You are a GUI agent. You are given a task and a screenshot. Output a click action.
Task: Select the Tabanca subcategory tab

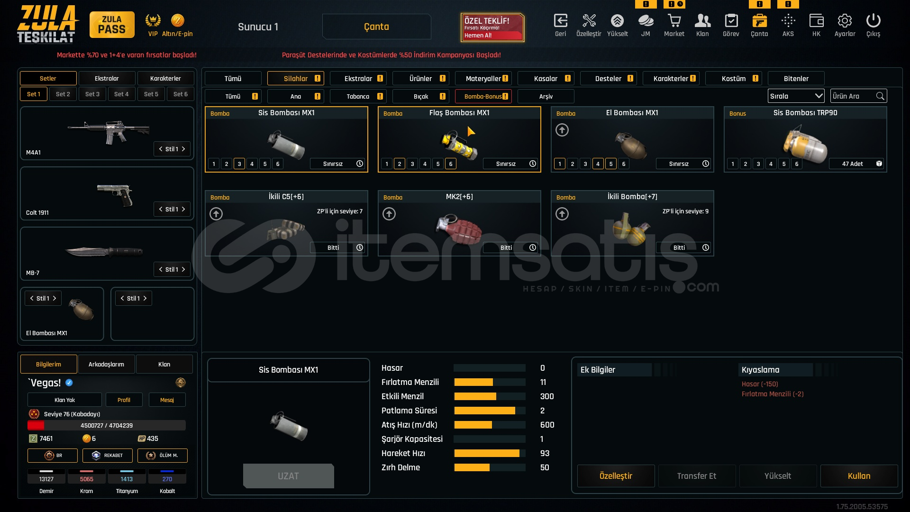(358, 96)
